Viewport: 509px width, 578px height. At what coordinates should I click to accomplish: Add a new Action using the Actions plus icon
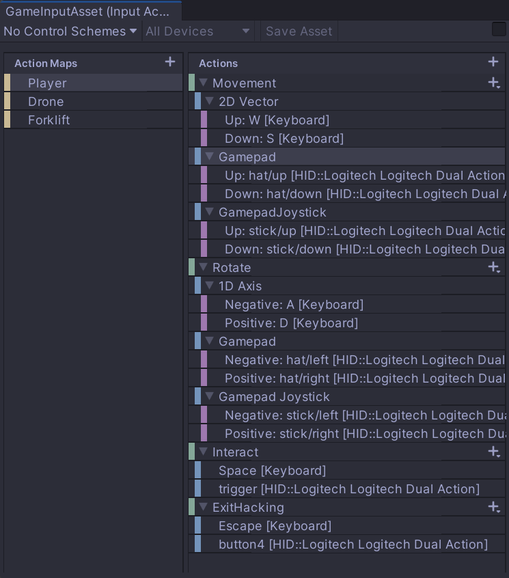pyautogui.click(x=493, y=63)
